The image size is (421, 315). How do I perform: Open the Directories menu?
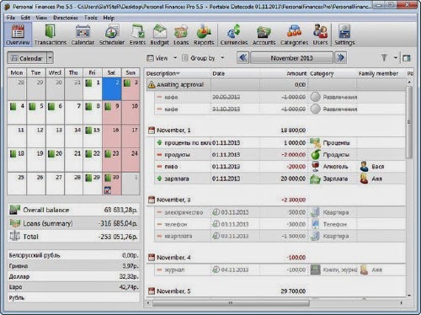click(66, 18)
